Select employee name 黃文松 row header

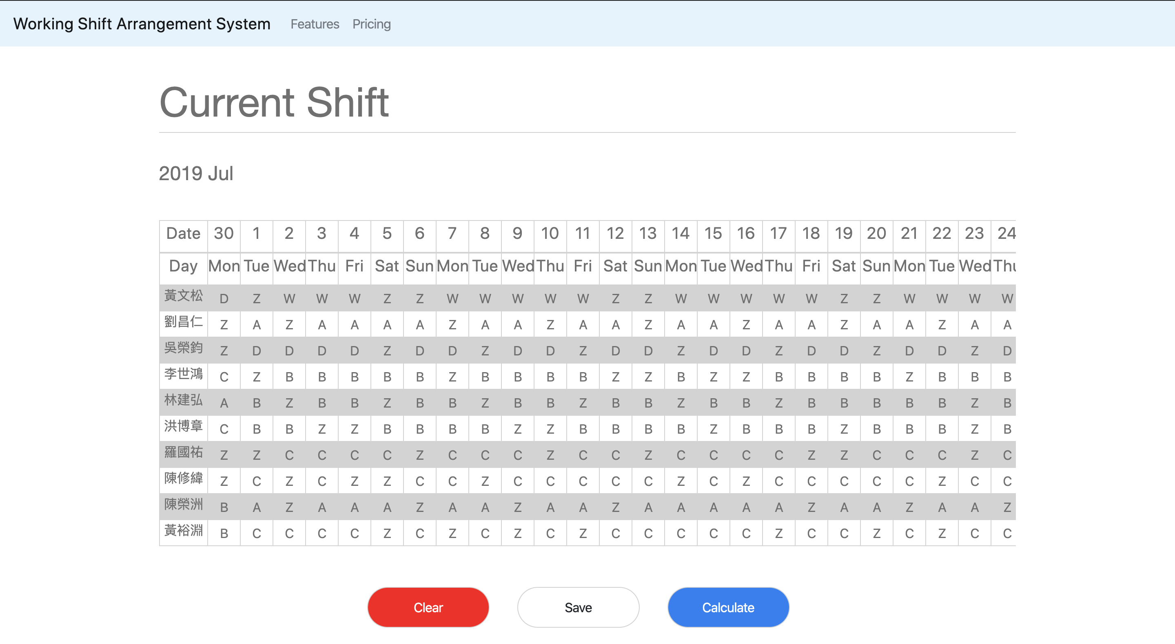pyautogui.click(x=183, y=296)
